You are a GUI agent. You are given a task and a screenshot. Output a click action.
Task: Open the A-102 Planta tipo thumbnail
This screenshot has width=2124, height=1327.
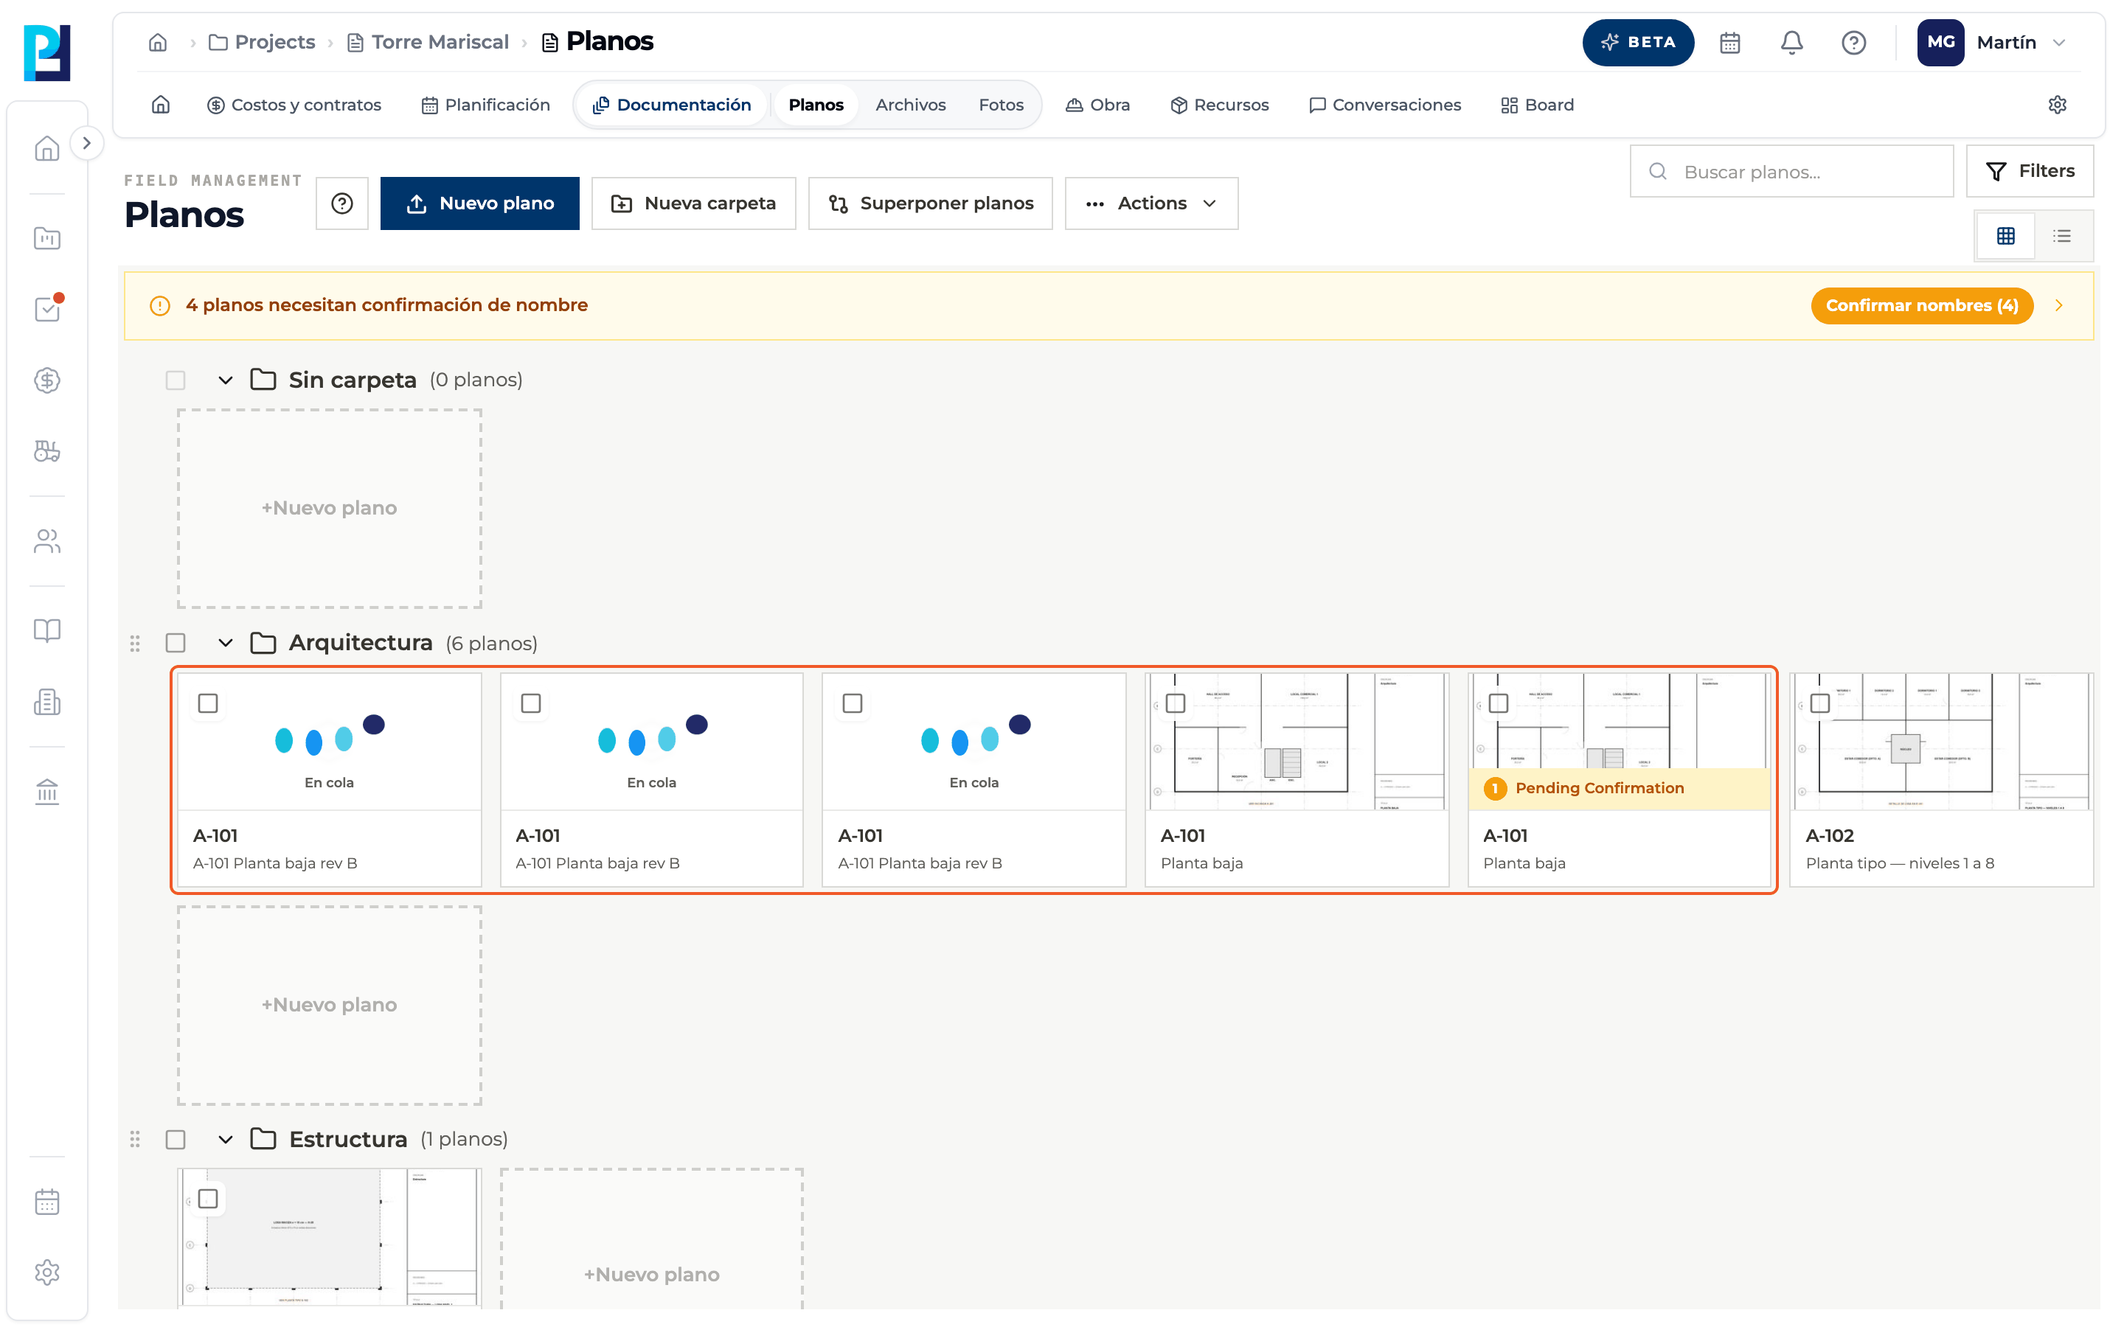pos(1940,742)
